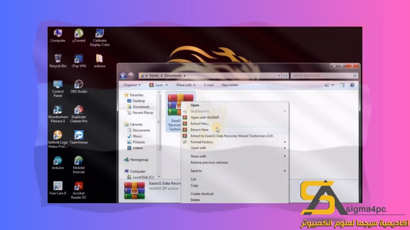This screenshot has height=230, width=410.
Task: Click home in the address path
Action: click(x=154, y=76)
